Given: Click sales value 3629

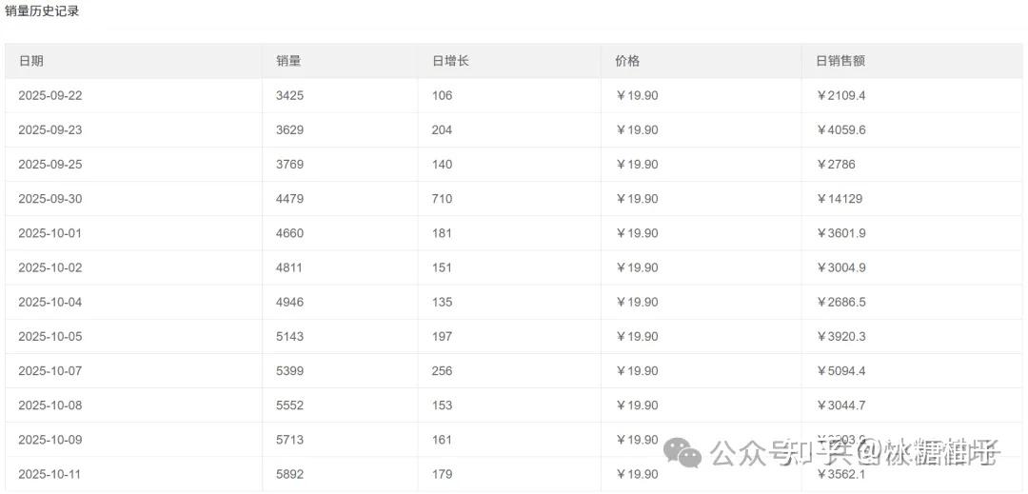Looking at the screenshot, I should point(289,129).
